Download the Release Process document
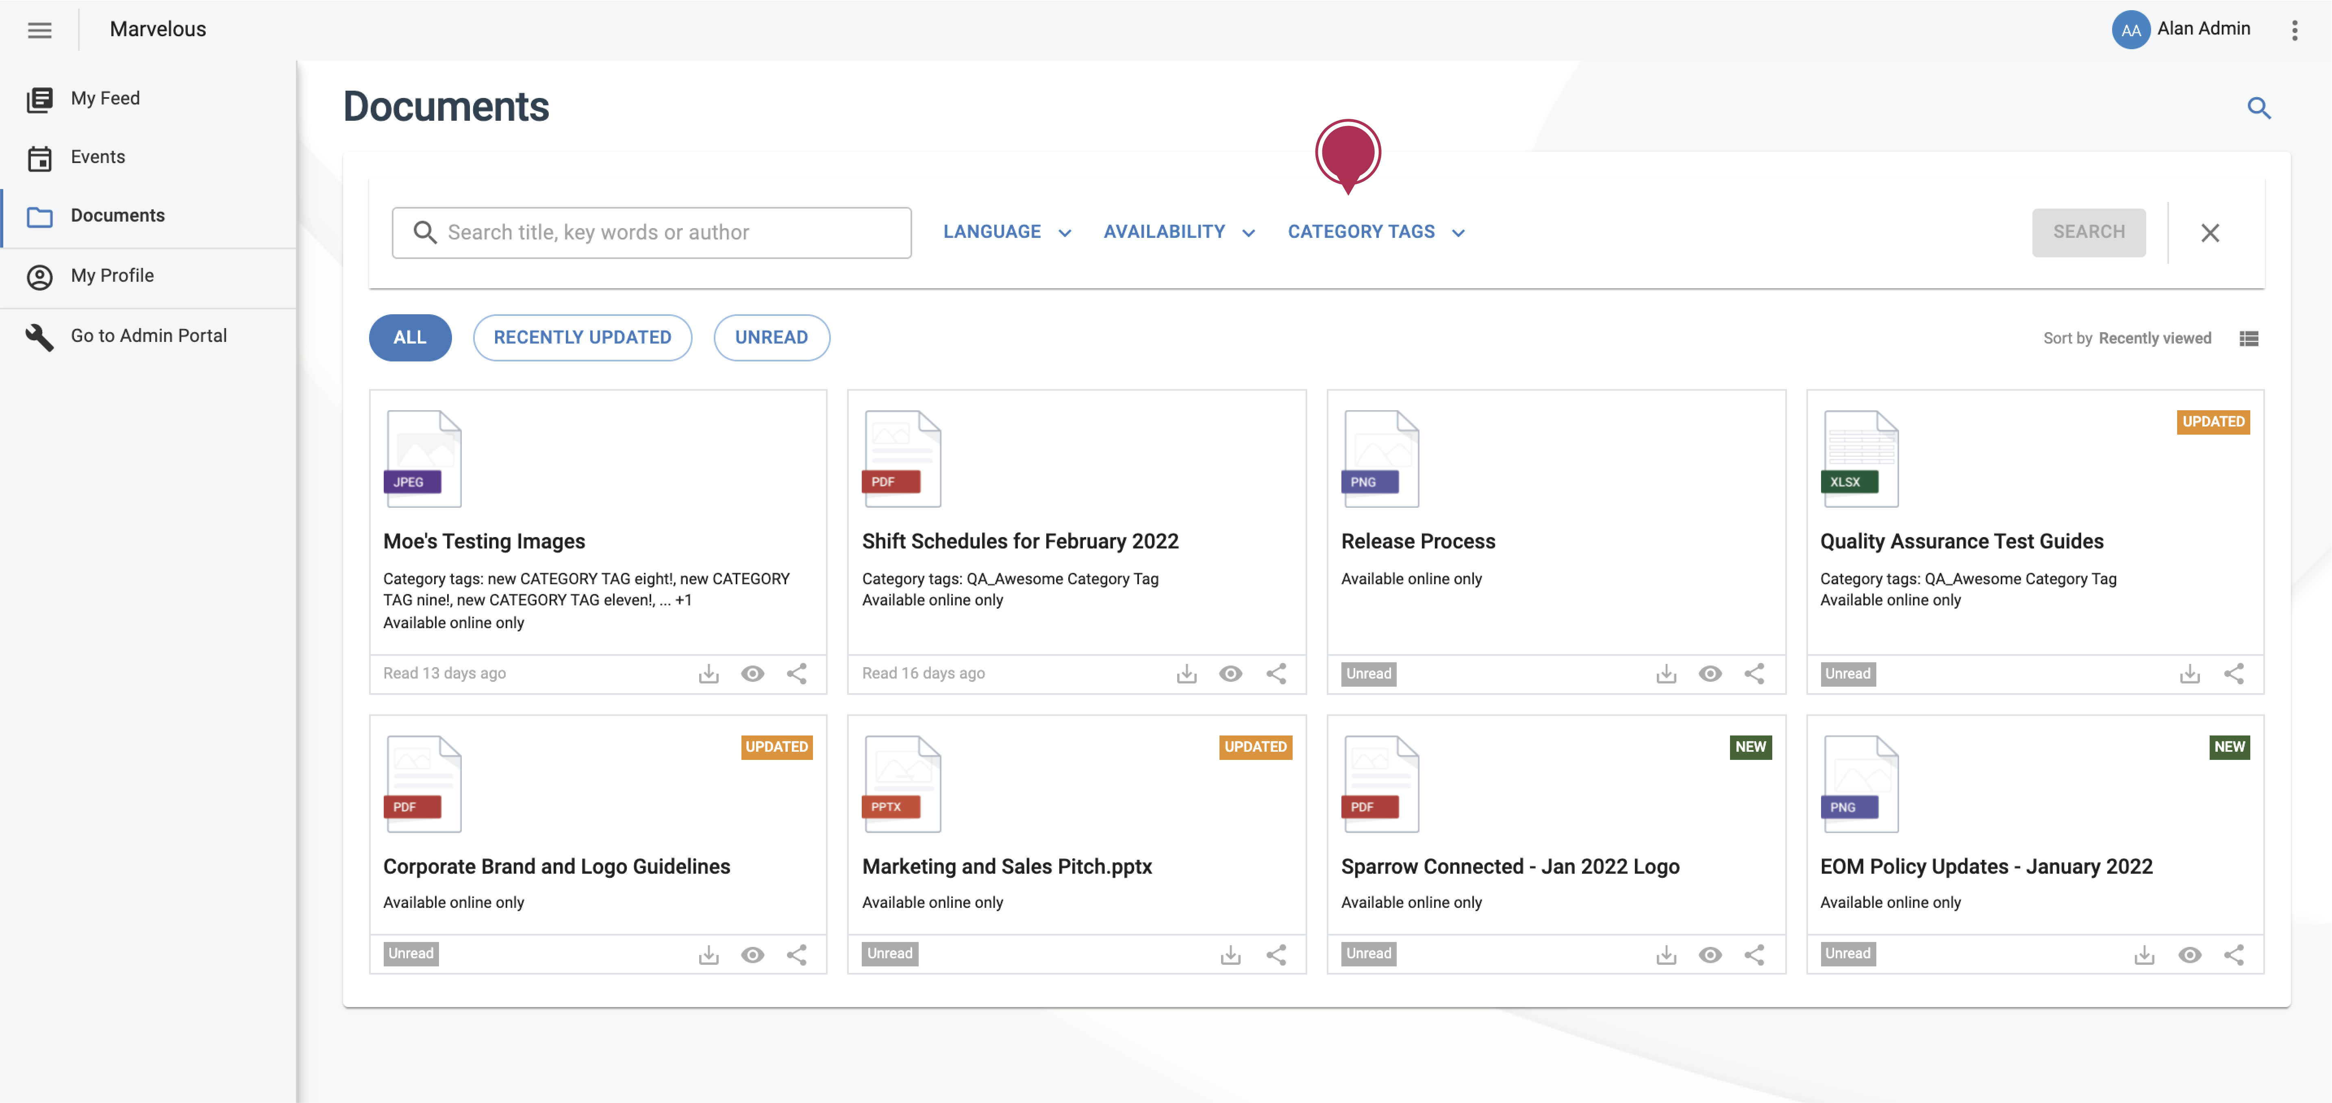 (1667, 674)
